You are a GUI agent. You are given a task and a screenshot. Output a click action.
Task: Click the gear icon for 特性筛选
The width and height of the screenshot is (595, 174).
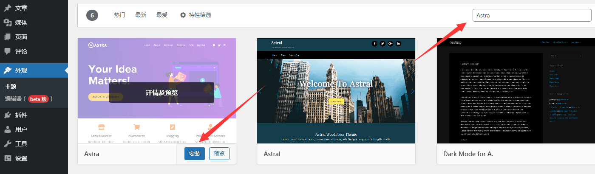click(183, 15)
